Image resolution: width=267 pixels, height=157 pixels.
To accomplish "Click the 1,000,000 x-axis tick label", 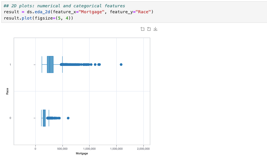I will click(90, 149).
